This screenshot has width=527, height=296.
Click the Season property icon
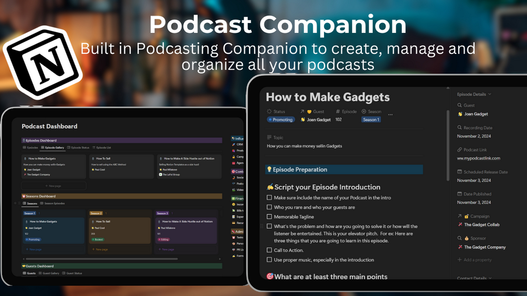[x=364, y=112]
